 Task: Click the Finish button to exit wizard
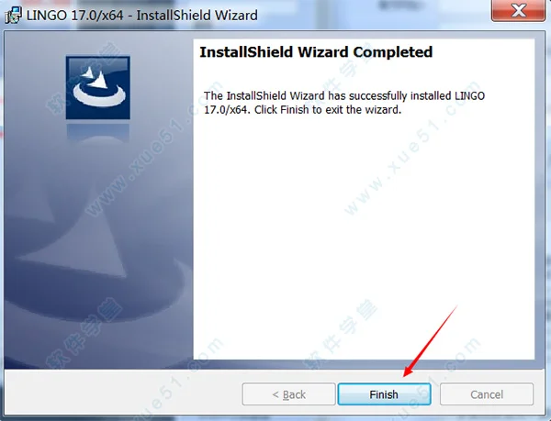pyautogui.click(x=384, y=394)
